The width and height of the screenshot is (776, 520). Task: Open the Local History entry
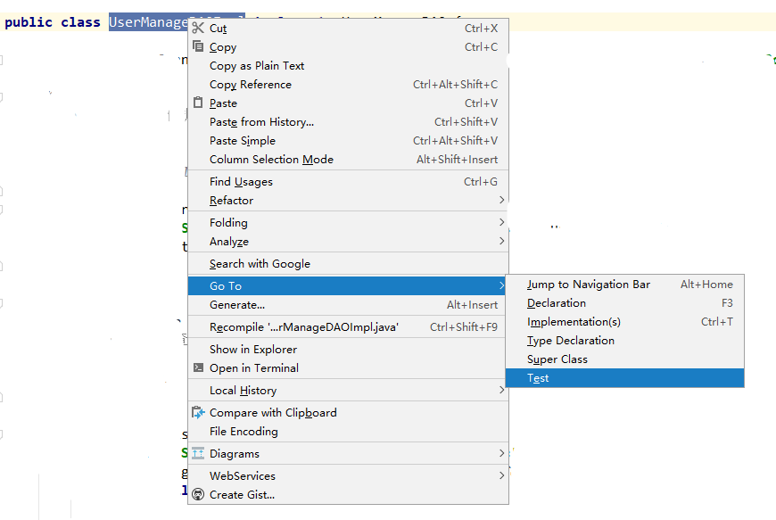coord(348,391)
